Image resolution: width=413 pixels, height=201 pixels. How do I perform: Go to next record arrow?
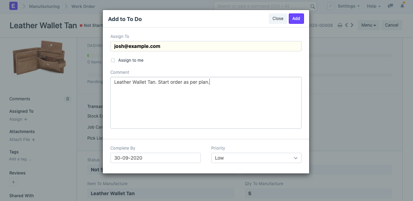coord(352,25)
